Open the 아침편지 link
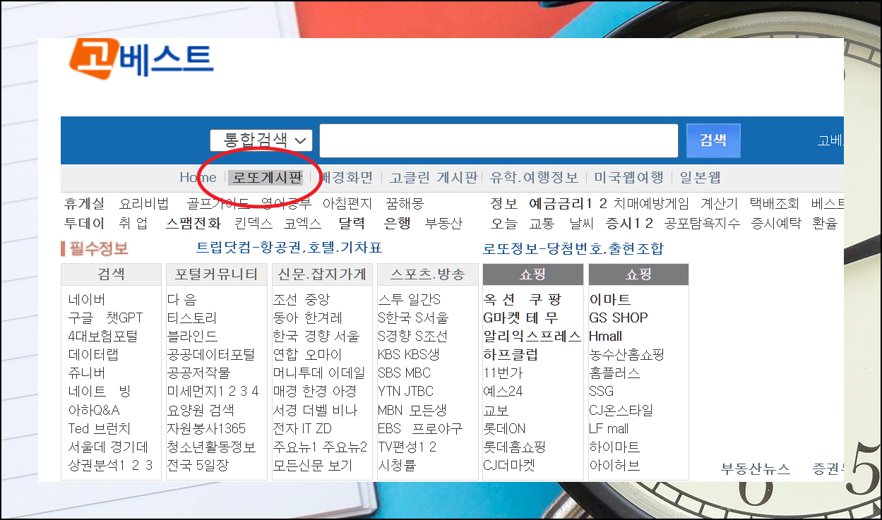 [347, 204]
